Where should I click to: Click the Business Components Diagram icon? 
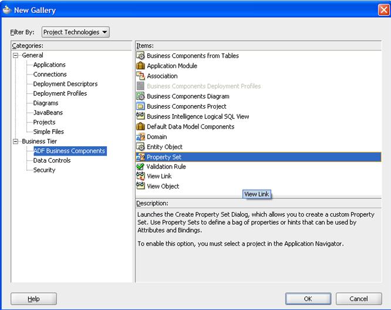(x=140, y=96)
